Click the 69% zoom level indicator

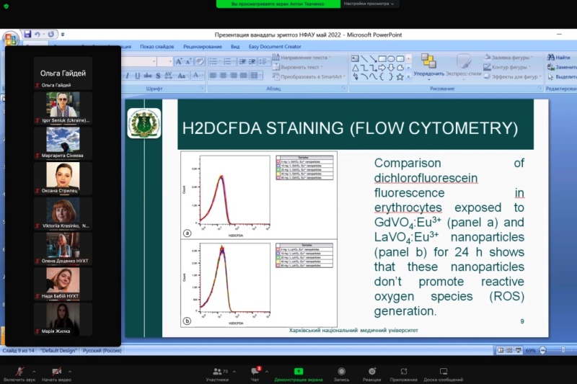(530, 351)
